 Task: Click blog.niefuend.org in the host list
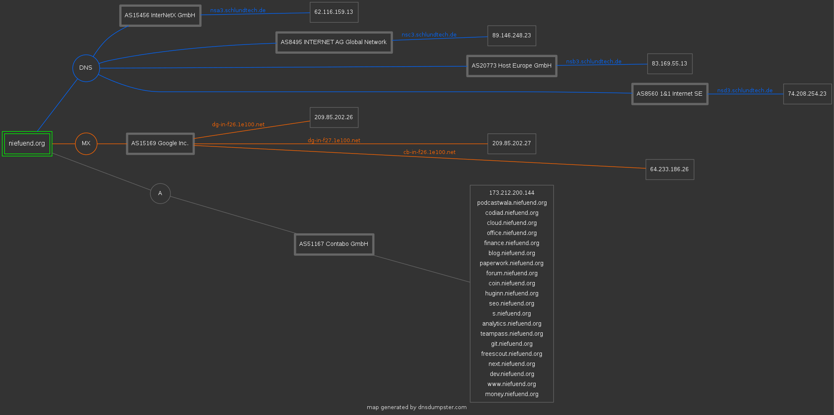click(512, 253)
